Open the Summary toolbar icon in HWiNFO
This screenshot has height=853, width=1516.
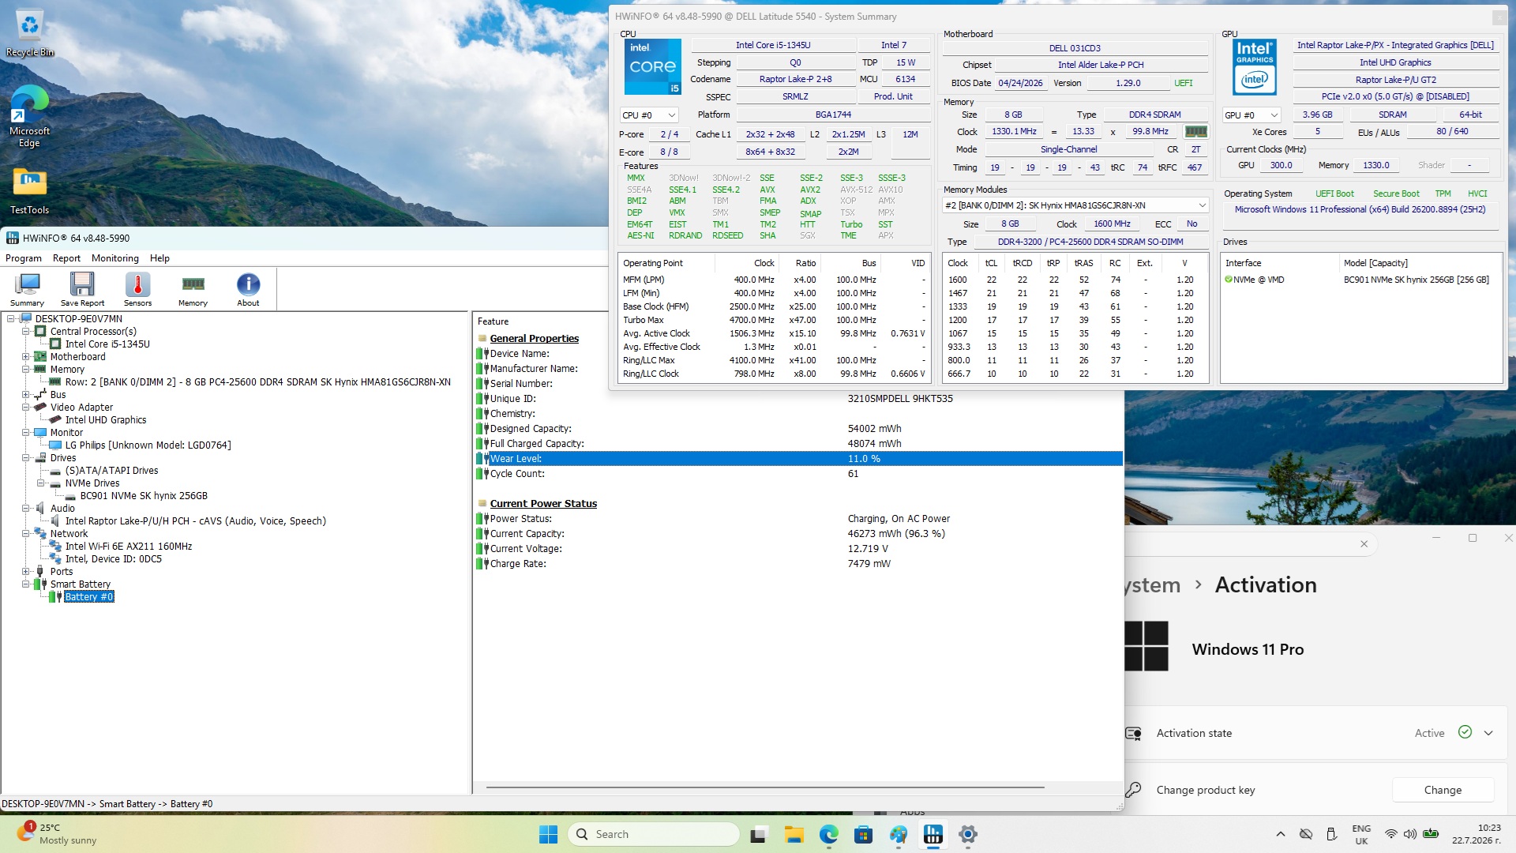[x=28, y=289]
